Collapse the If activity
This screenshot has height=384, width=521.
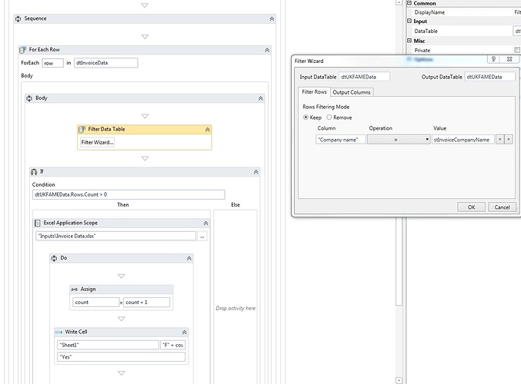[x=255, y=172]
